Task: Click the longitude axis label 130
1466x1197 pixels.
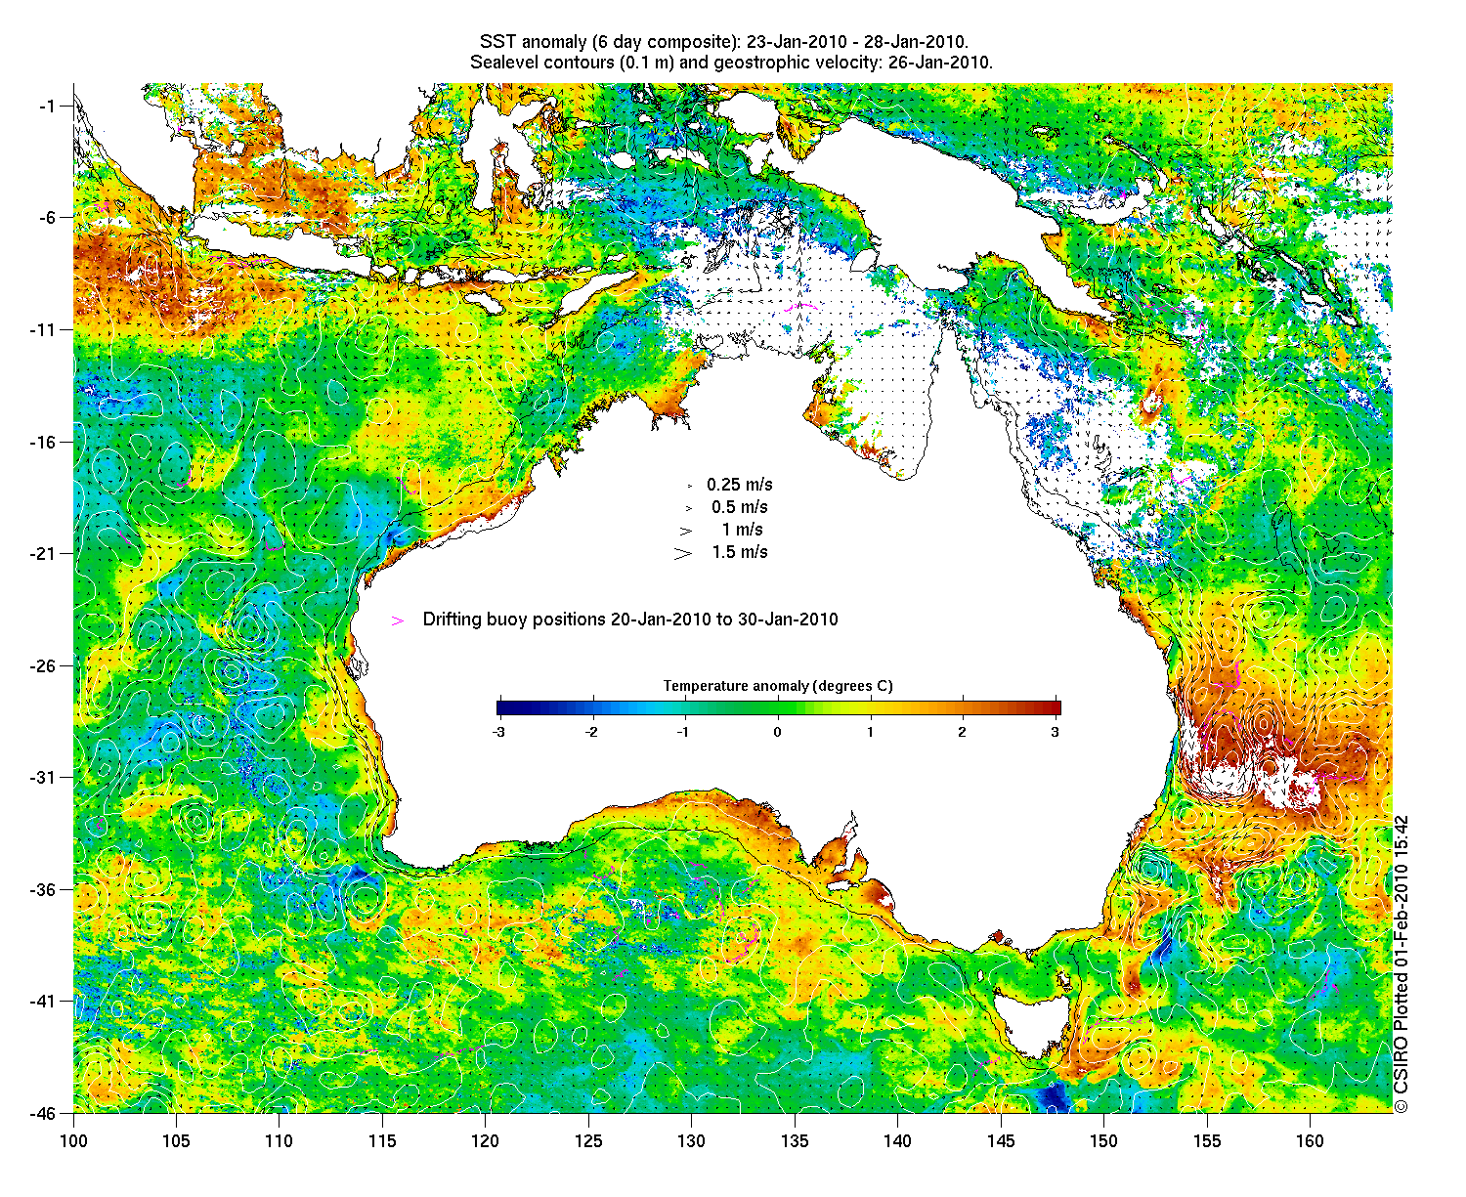Action: pos(692,1141)
